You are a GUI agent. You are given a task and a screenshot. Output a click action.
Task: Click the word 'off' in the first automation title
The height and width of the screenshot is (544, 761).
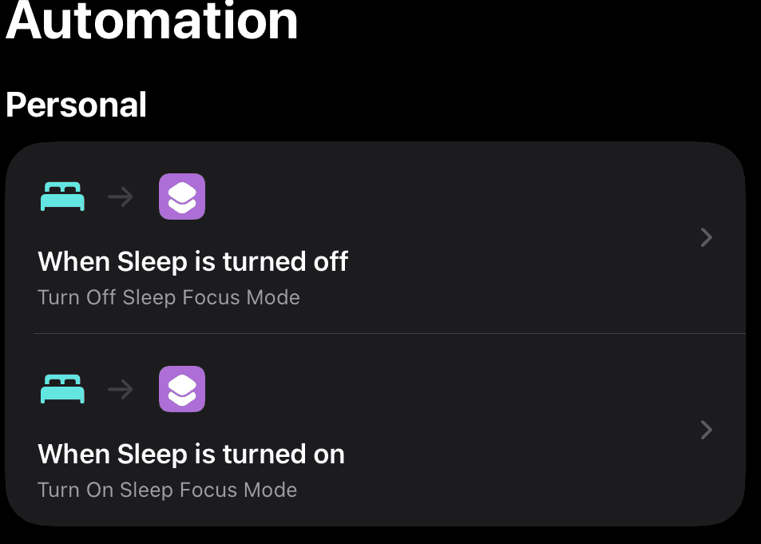331,261
